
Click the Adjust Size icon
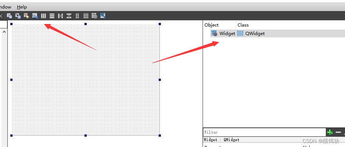103,16
